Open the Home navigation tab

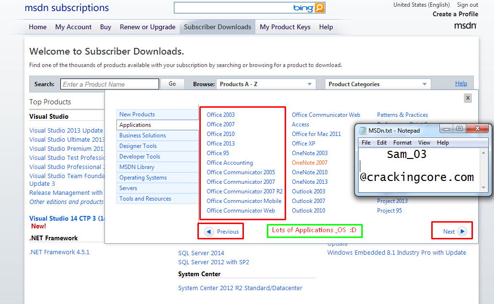(38, 27)
